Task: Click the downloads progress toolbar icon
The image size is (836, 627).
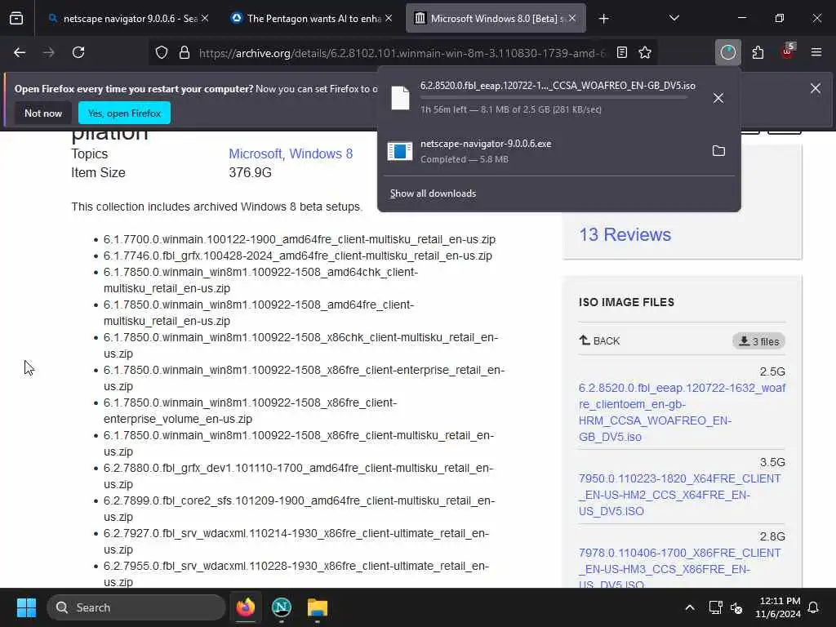Action: tap(727, 52)
